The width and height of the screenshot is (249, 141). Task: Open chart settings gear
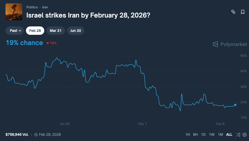(x=245, y=135)
